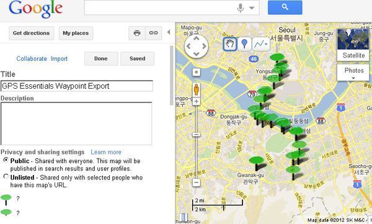The height and width of the screenshot is (224, 372).
Task: Click the blue search button
Action: [285, 7]
